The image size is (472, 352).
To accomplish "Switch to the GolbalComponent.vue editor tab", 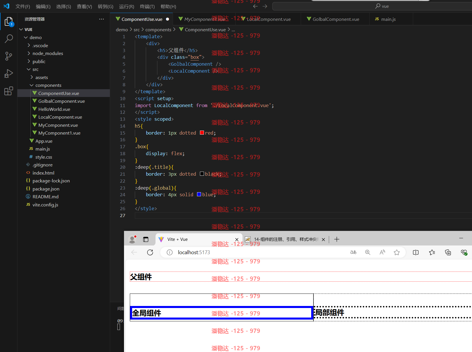I will [336, 19].
